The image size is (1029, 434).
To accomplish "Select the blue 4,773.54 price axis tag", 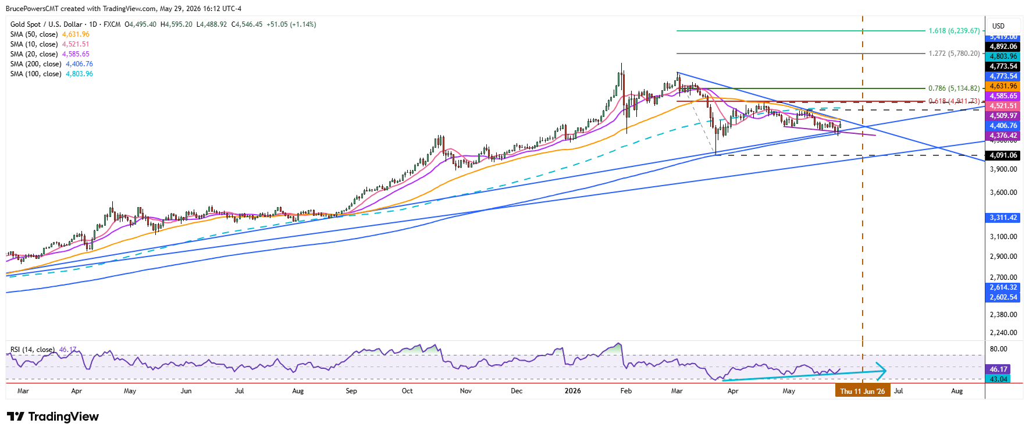I will 1003,76.
